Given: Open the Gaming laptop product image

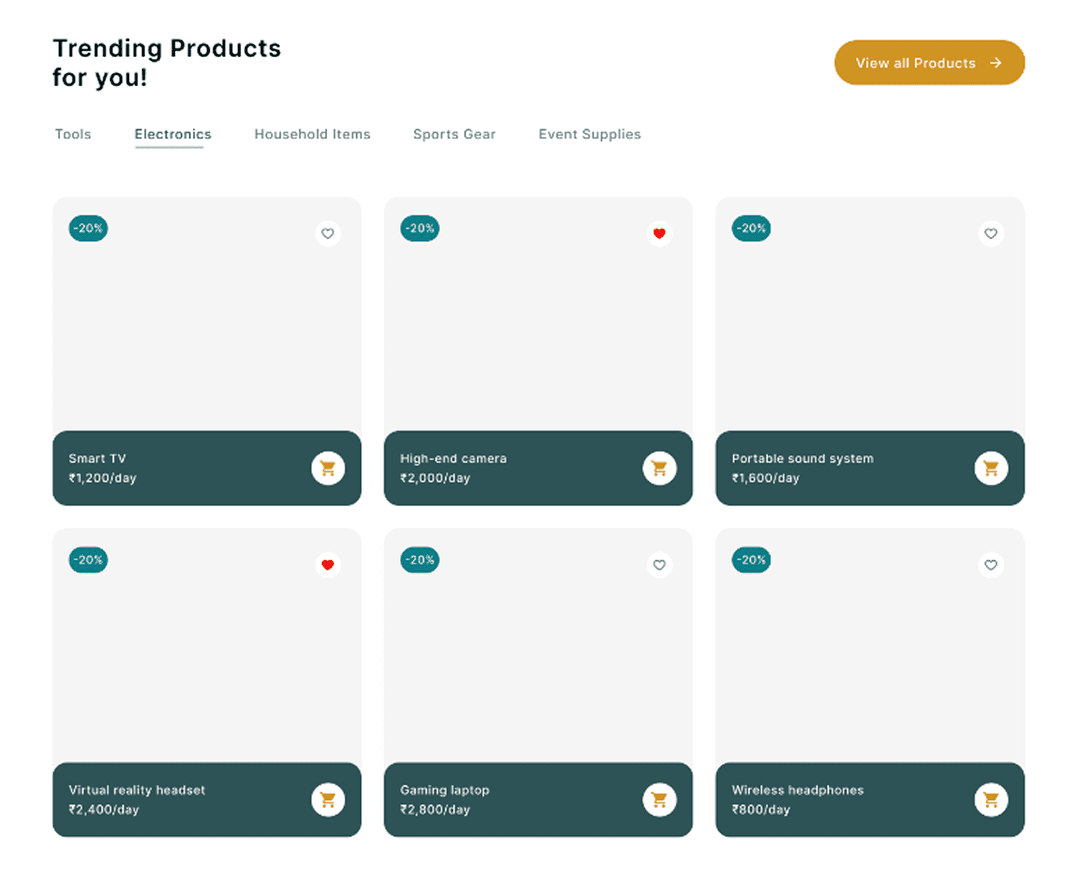Looking at the screenshot, I should pos(538,657).
